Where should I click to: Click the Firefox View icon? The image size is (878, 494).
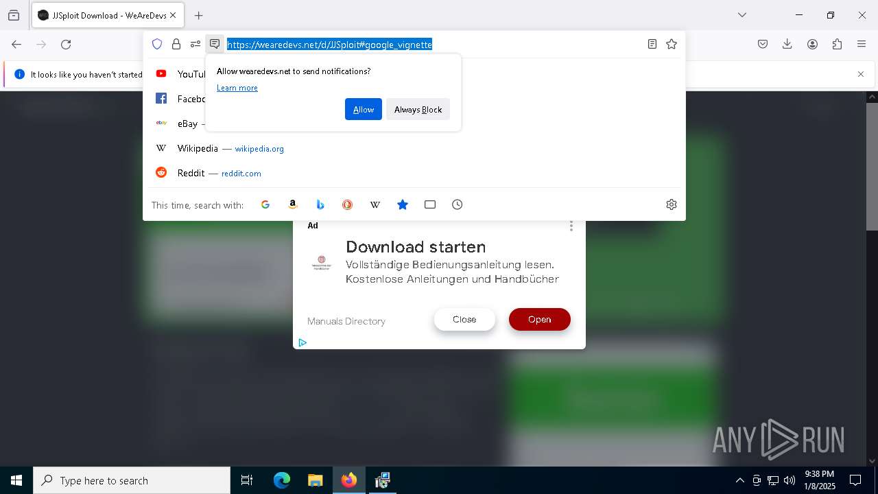[14, 15]
